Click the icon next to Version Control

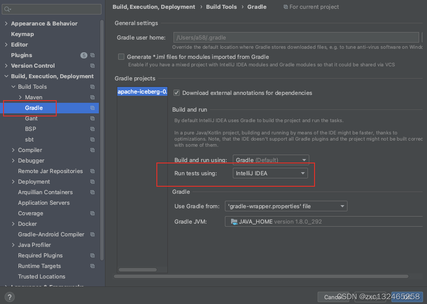click(92, 65)
